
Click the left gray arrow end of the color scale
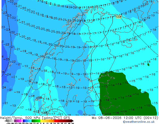6,121
